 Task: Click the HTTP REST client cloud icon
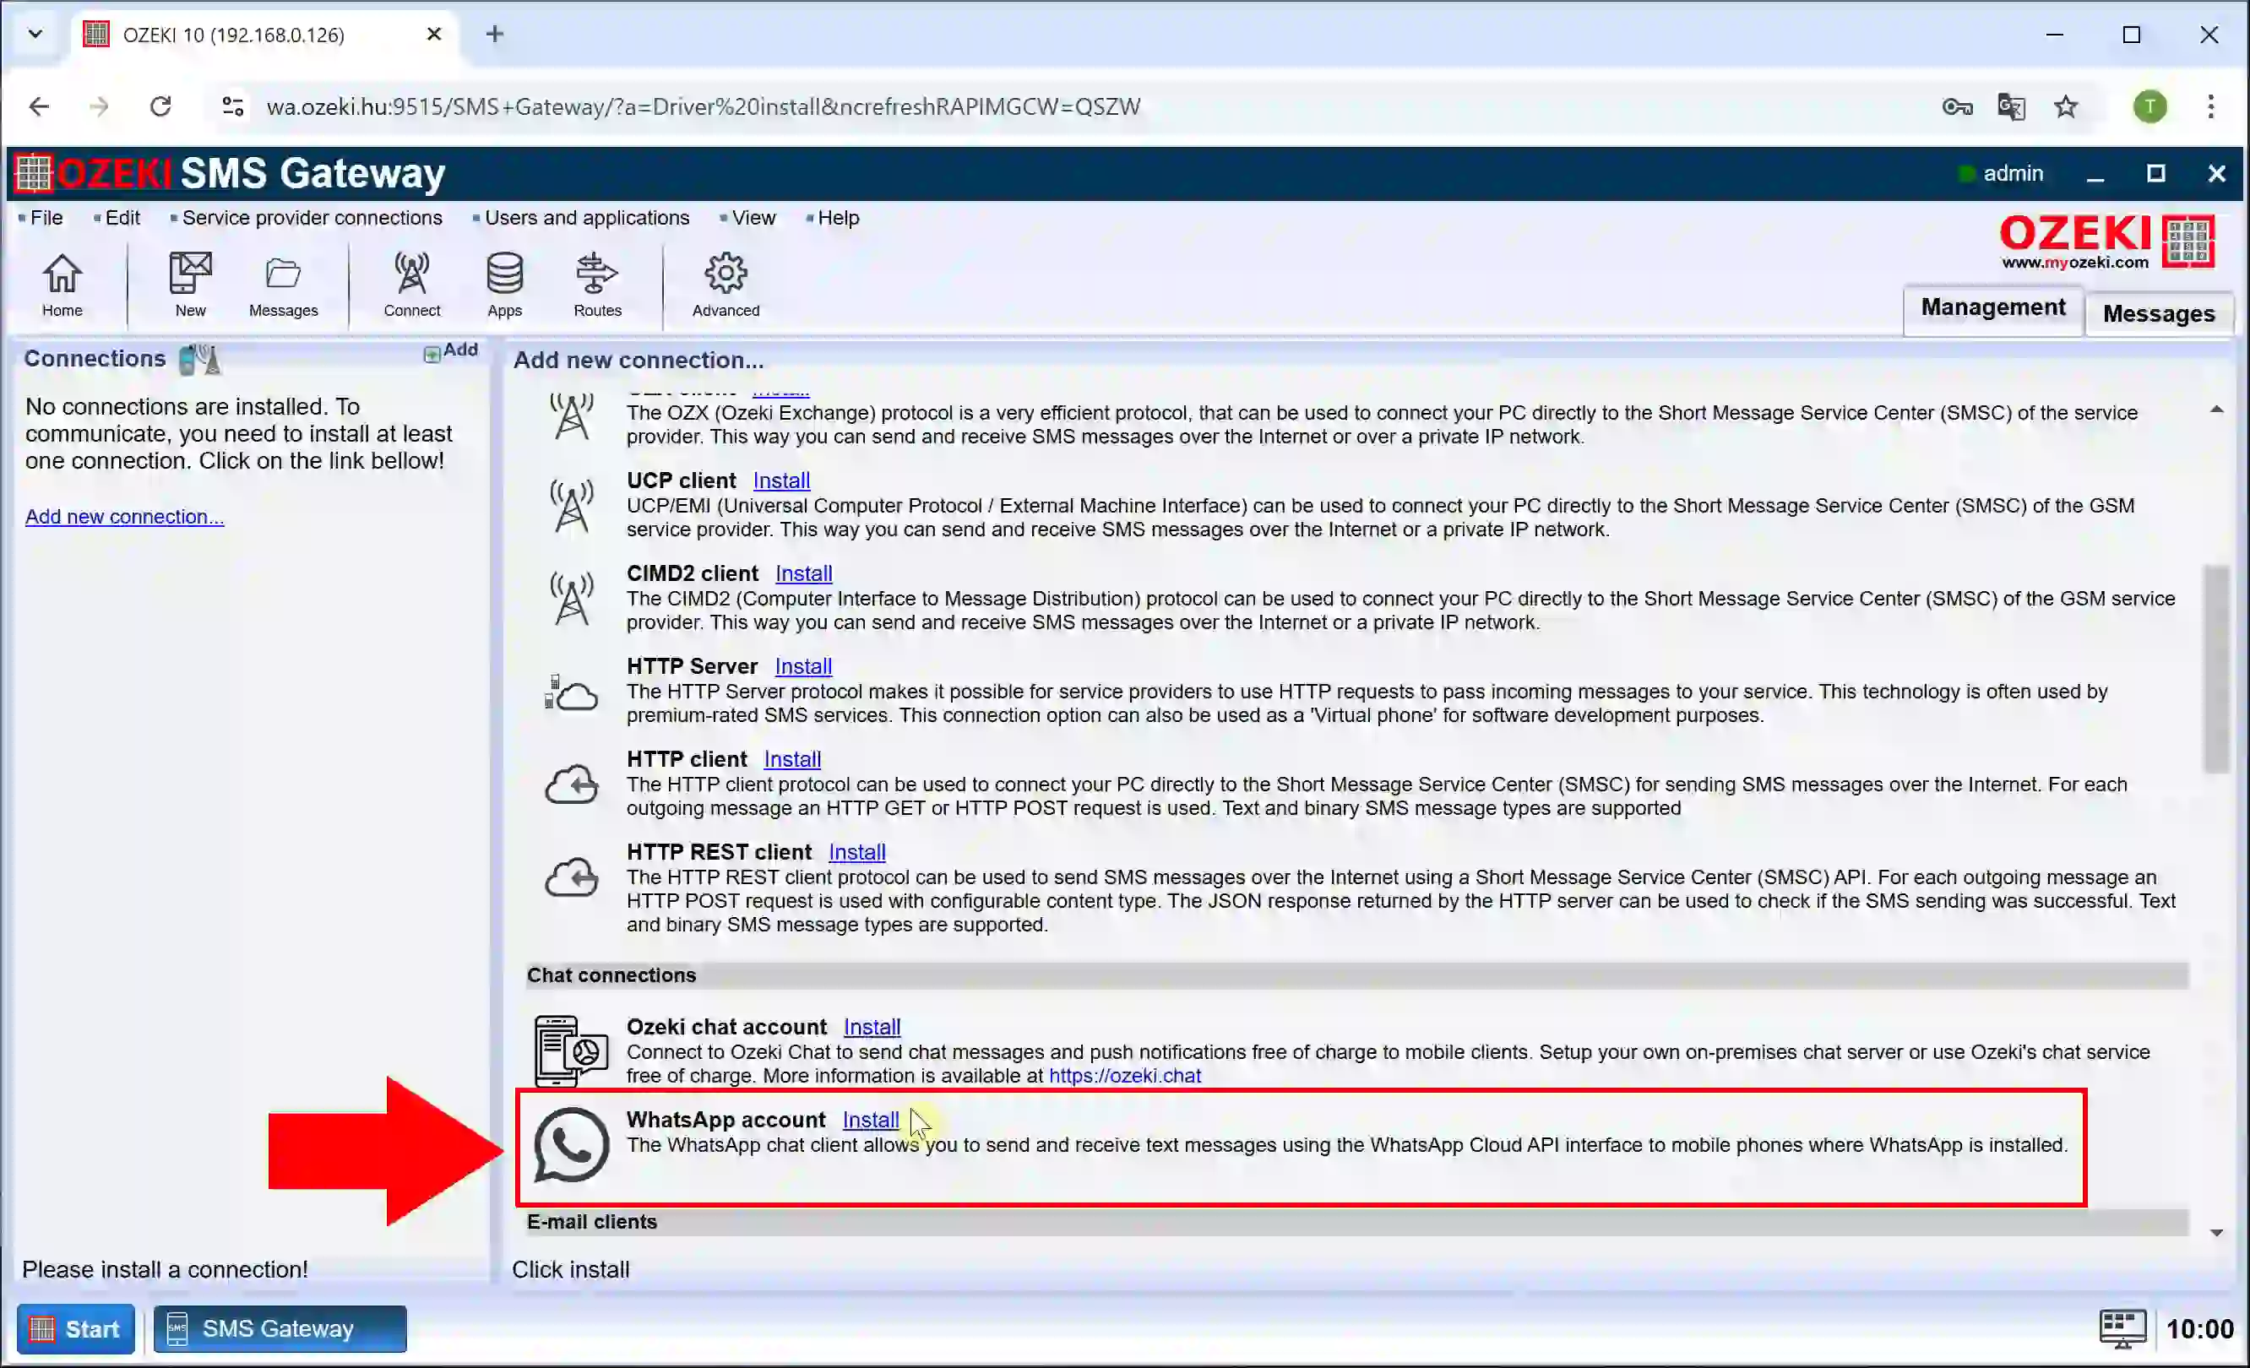tap(572, 877)
